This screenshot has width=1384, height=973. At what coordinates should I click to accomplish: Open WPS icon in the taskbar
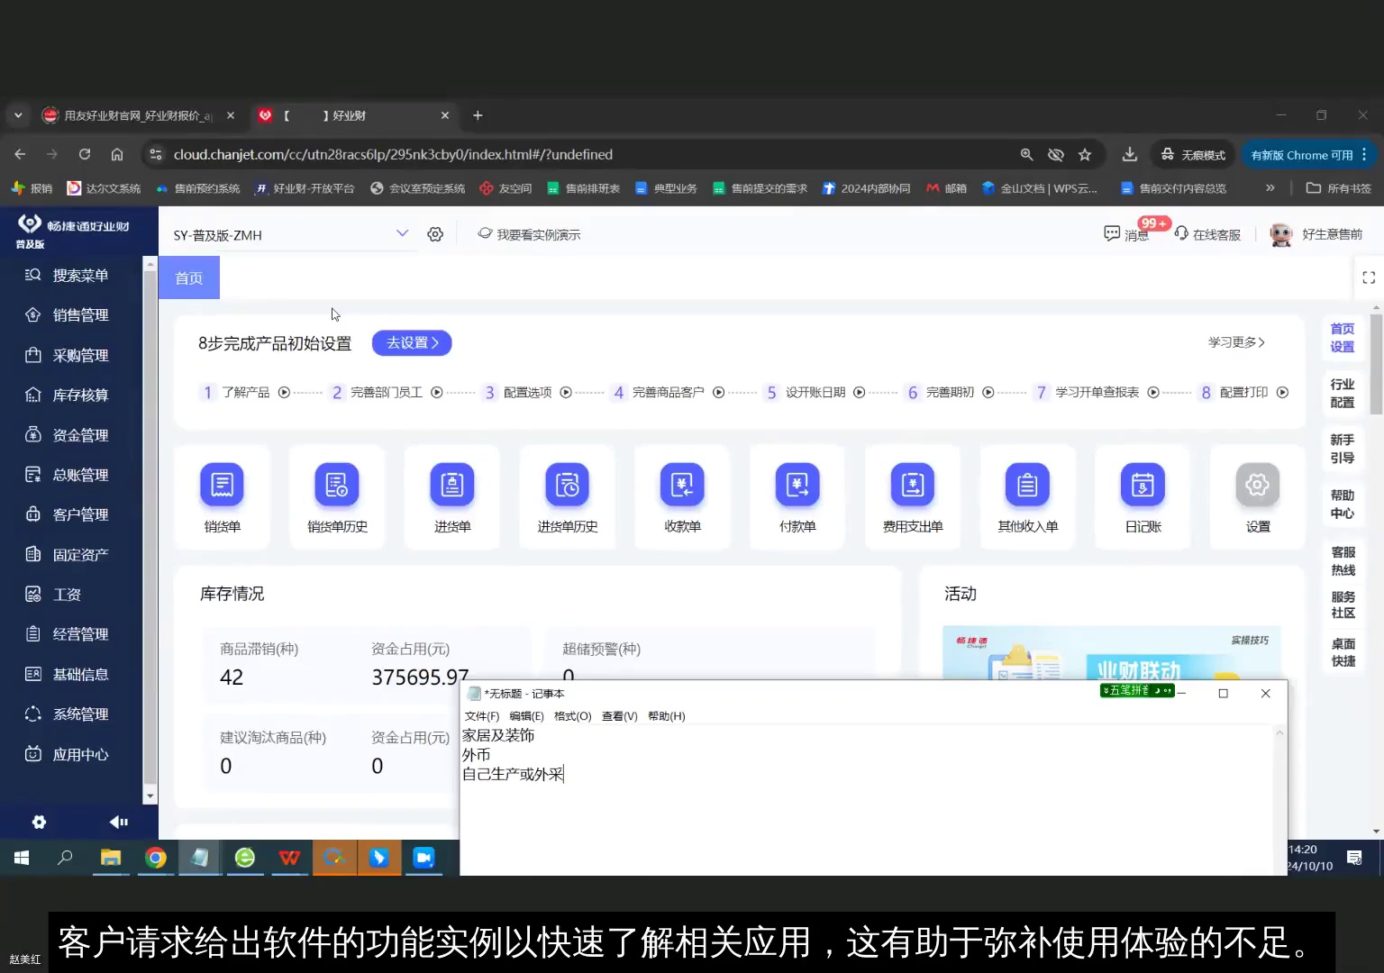point(289,858)
